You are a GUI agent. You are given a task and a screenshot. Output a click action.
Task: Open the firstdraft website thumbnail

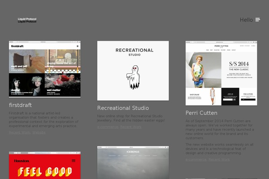(x=45, y=69)
